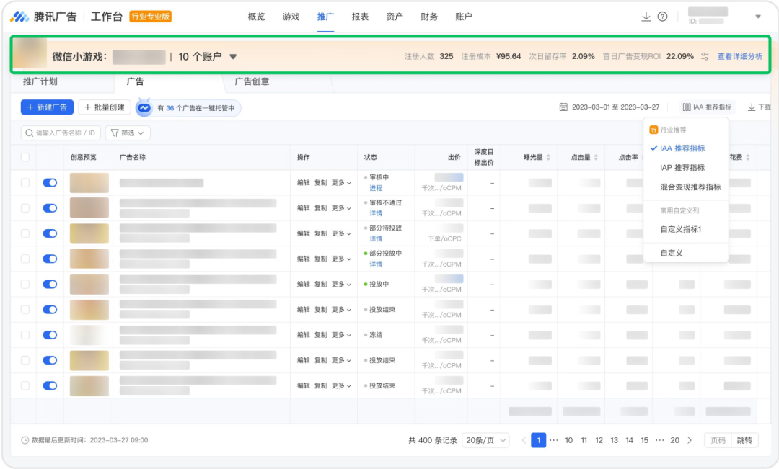Open the download center icon in header
779x469 pixels.
[x=646, y=17]
